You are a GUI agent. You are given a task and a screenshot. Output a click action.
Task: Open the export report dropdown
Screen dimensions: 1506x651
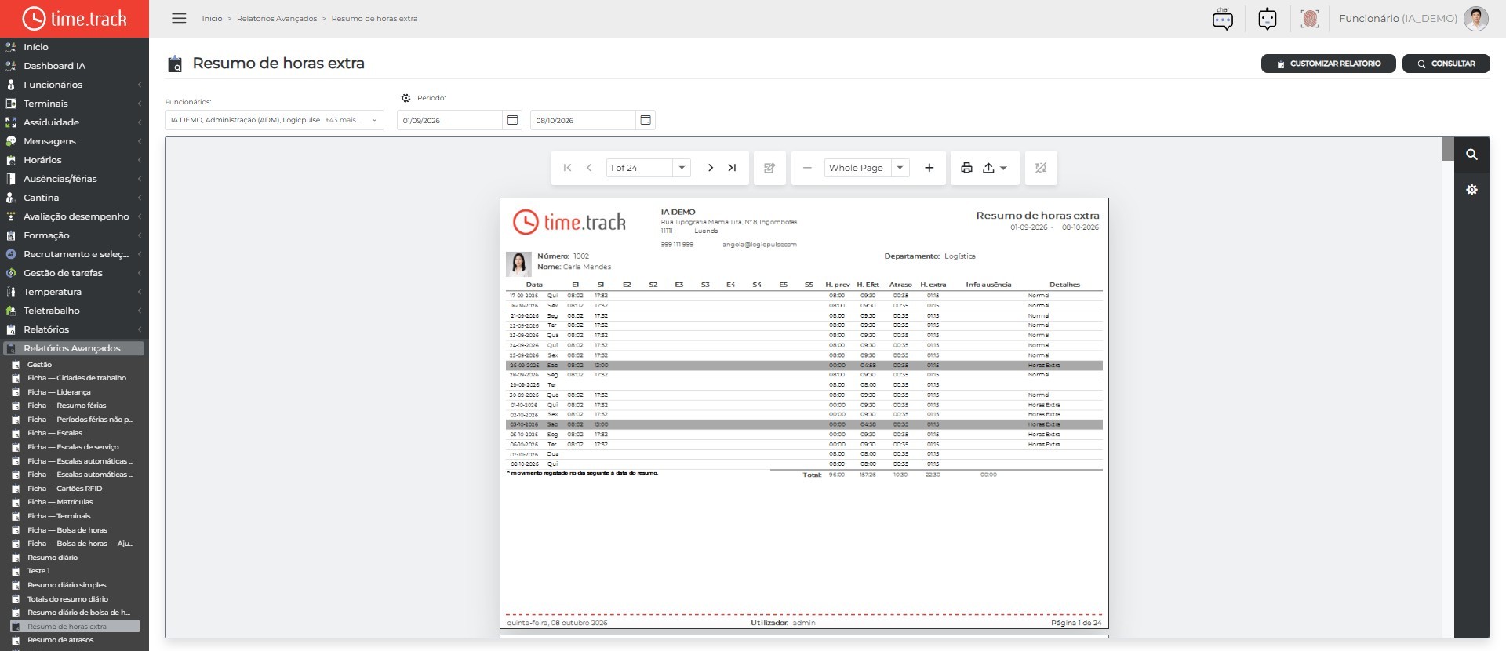click(x=995, y=168)
